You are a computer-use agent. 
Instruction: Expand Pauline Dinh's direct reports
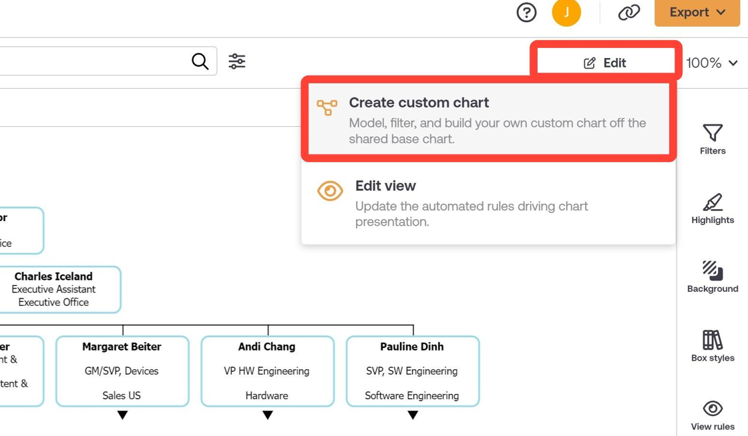(x=412, y=415)
